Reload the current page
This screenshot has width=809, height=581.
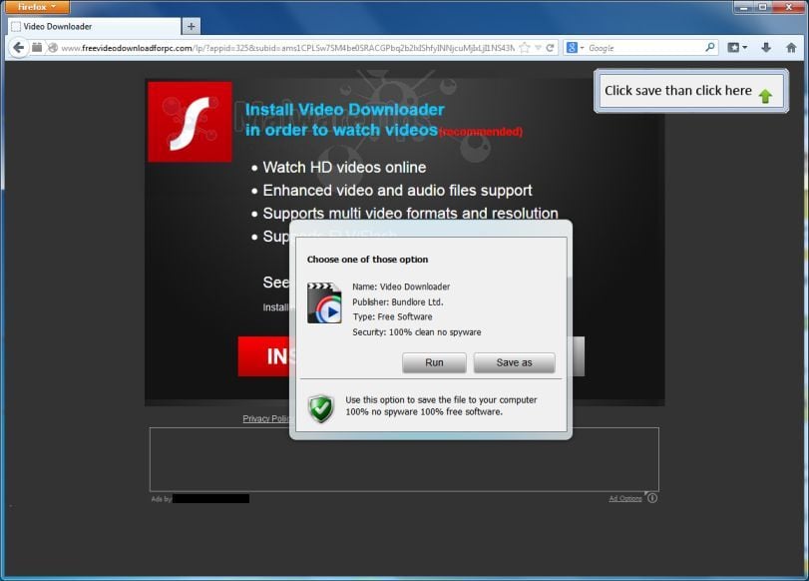[x=550, y=48]
